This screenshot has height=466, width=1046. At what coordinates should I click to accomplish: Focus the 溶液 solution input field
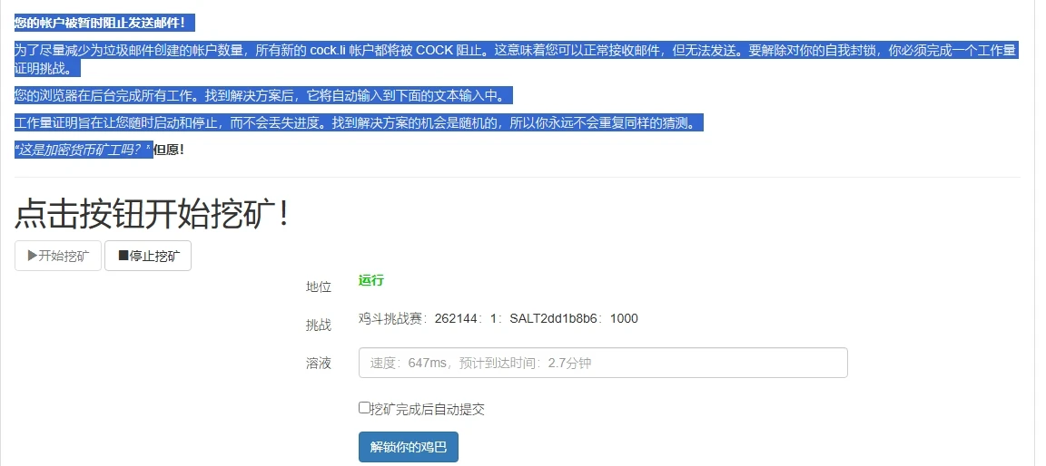(x=603, y=363)
